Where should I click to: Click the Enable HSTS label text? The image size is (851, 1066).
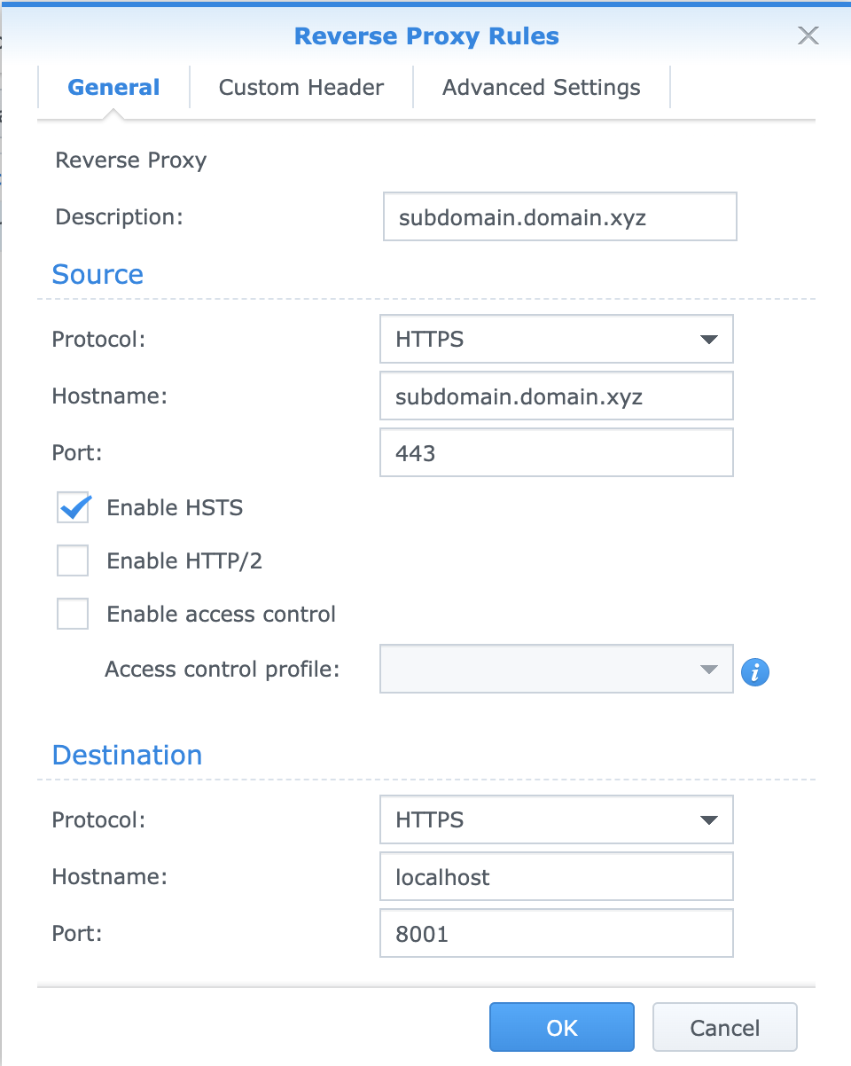coord(175,507)
